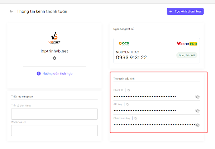Click the VietQR Pro logo
Viewport: 215px width, 149px height.
pyautogui.click(x=187, y=44)
